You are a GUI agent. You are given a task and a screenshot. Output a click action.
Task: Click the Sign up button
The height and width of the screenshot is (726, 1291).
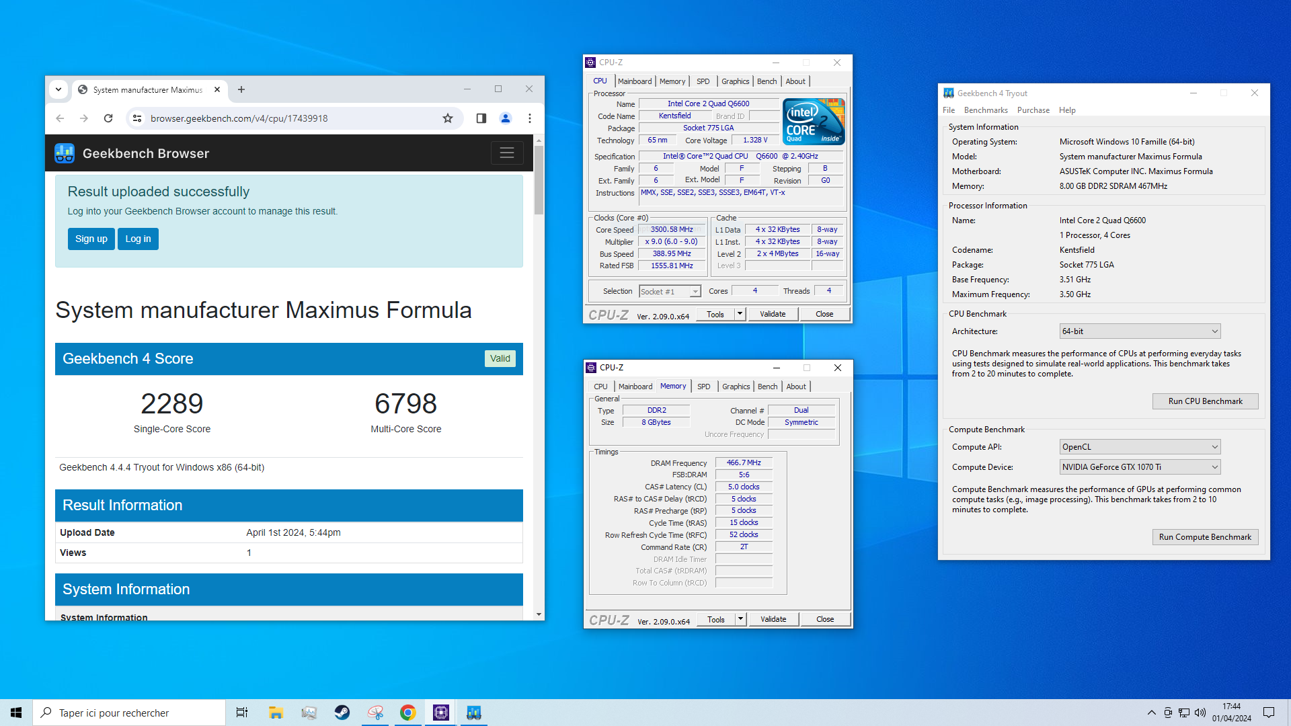point(91,239)
